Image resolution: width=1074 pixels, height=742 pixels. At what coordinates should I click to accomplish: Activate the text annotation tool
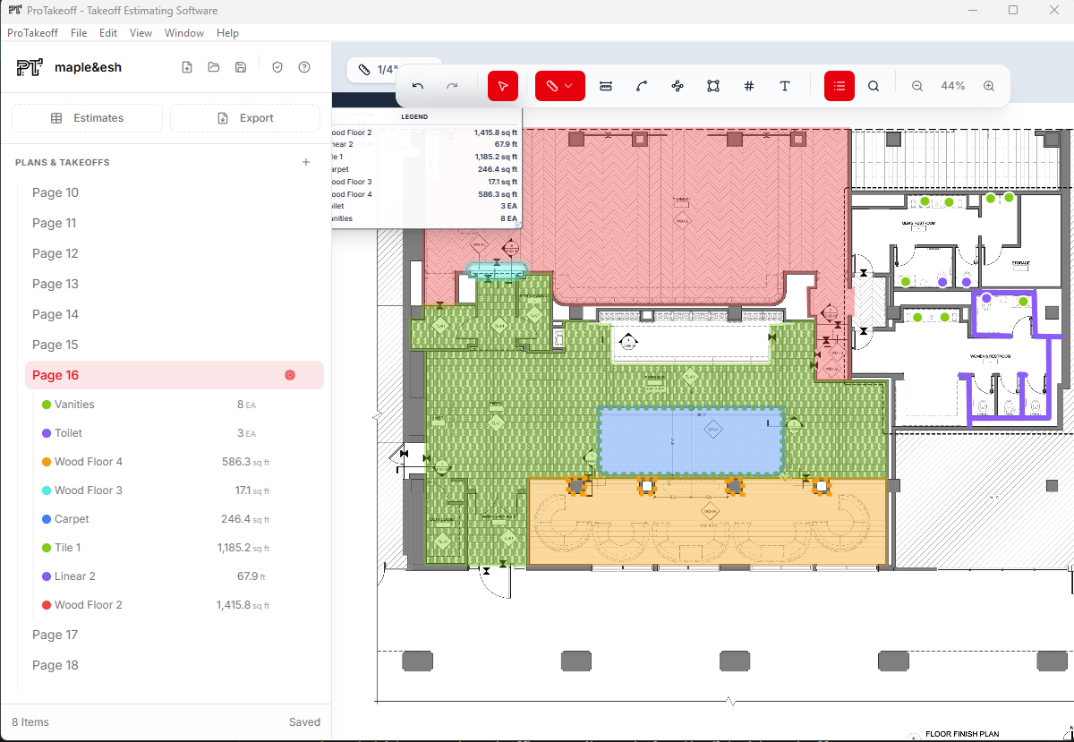(x=785, y=86)
